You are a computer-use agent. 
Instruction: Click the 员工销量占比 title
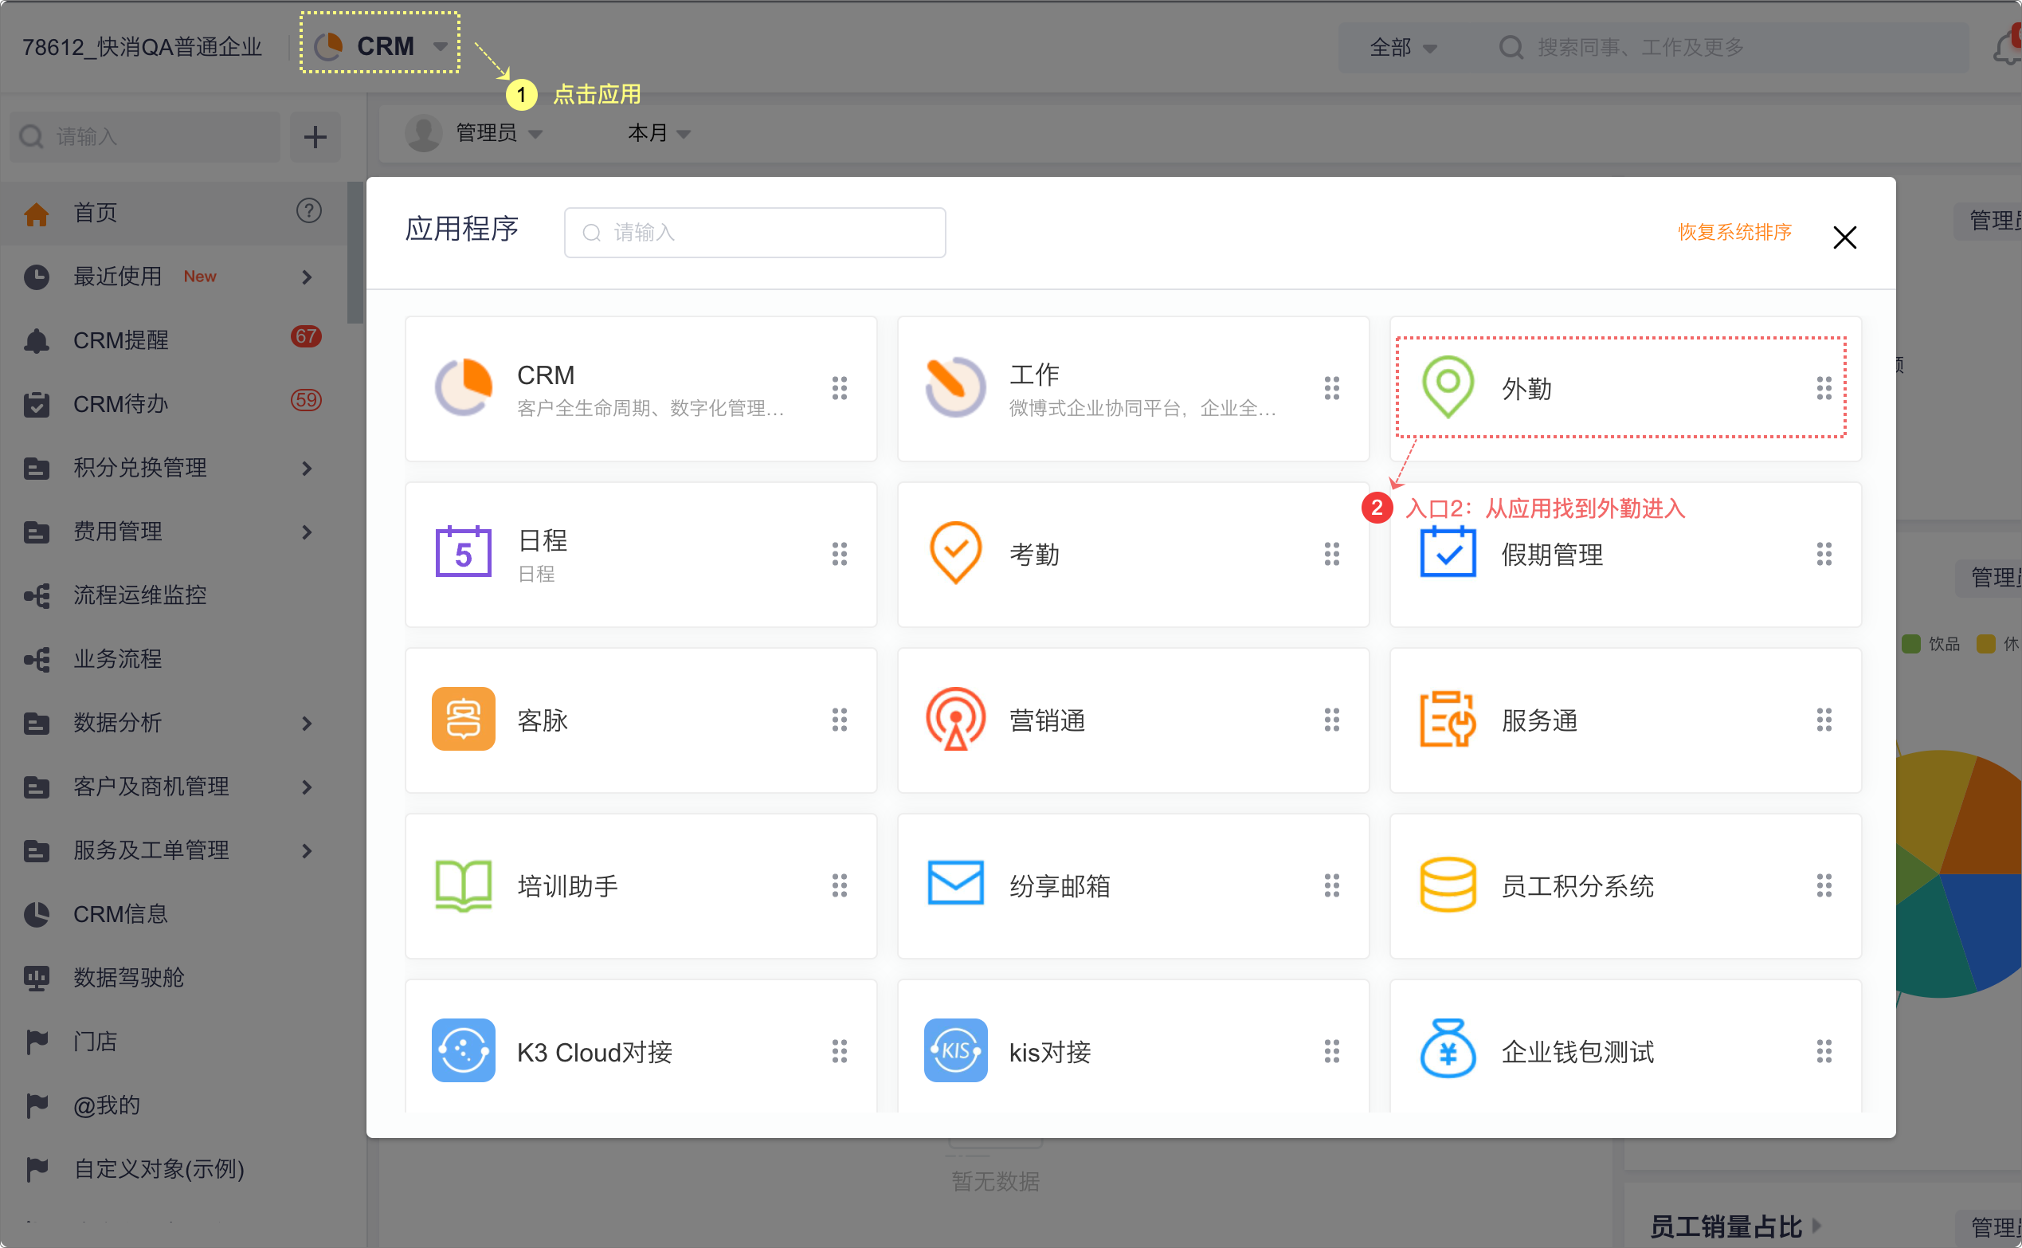1725,1226
